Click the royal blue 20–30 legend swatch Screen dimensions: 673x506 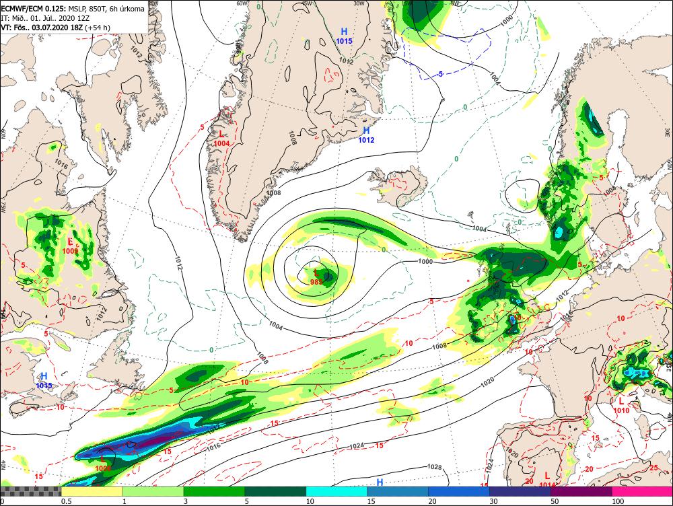tap(459, 491)
